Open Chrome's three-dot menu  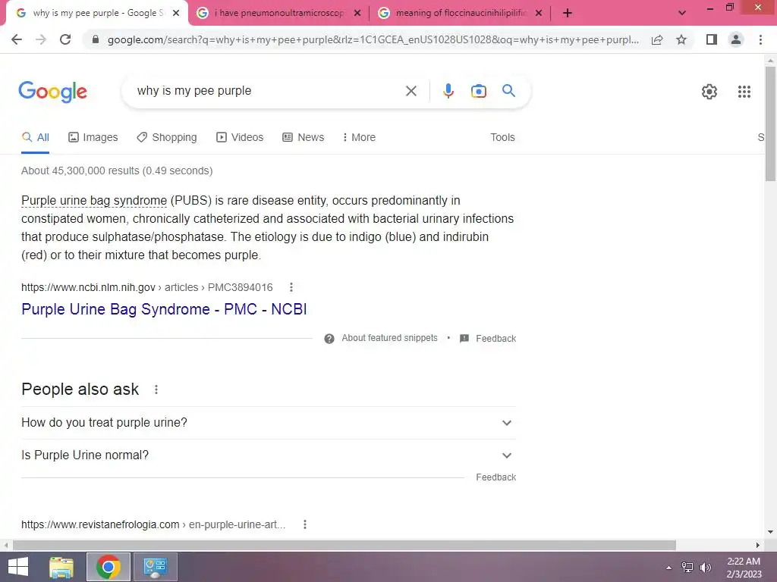click(760, 39)
